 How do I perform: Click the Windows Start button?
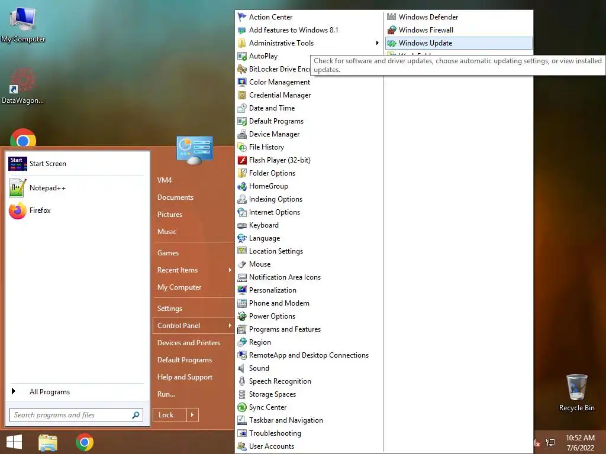14,442
